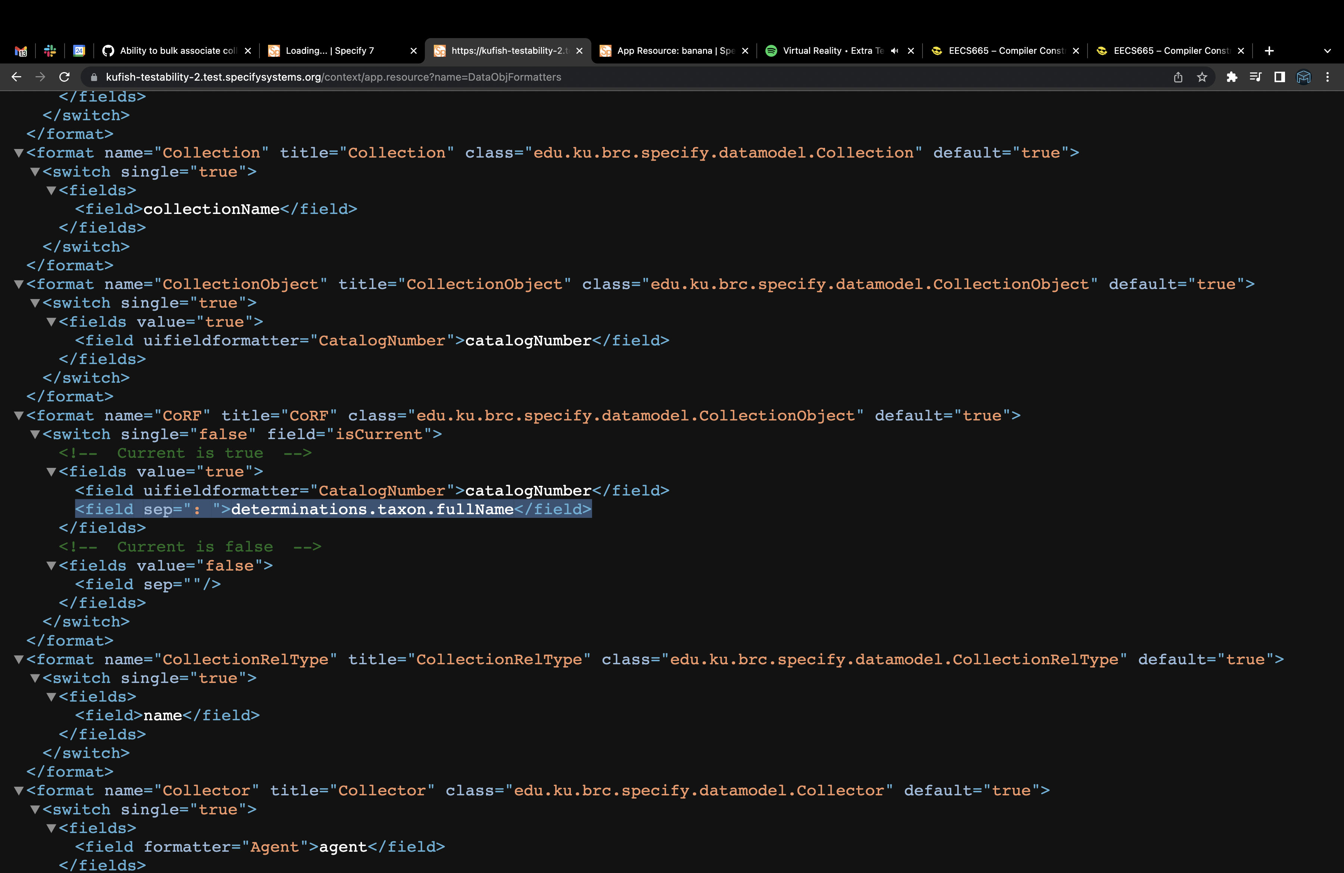Click the media controls toolbar icon

1256,77
